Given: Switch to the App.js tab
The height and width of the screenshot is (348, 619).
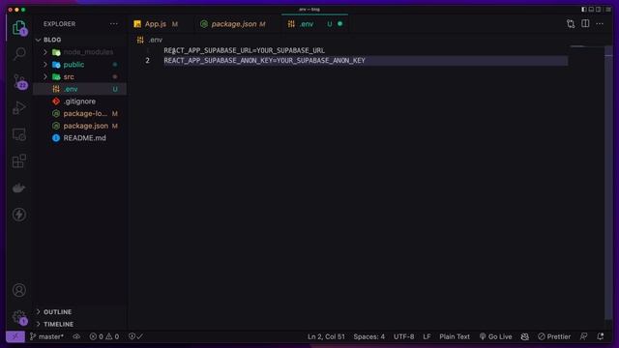Looking at the screenshot, I should click(x=157, y=24).
